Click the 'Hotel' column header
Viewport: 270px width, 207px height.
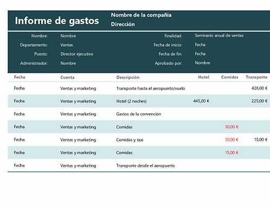point(204,77)
